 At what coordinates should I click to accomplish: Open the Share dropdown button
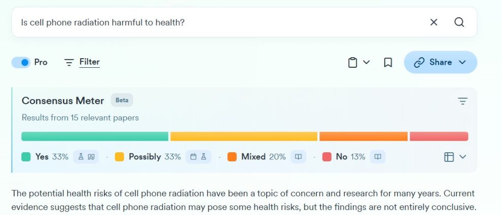click(x=440, y=62)
